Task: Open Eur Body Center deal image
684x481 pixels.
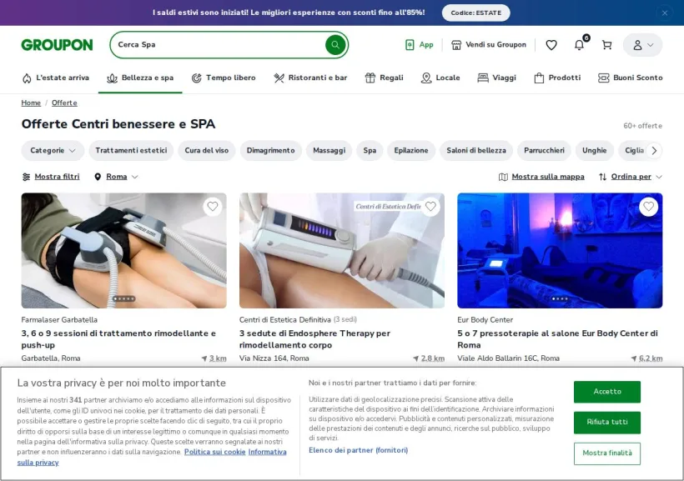Action: 560,251
